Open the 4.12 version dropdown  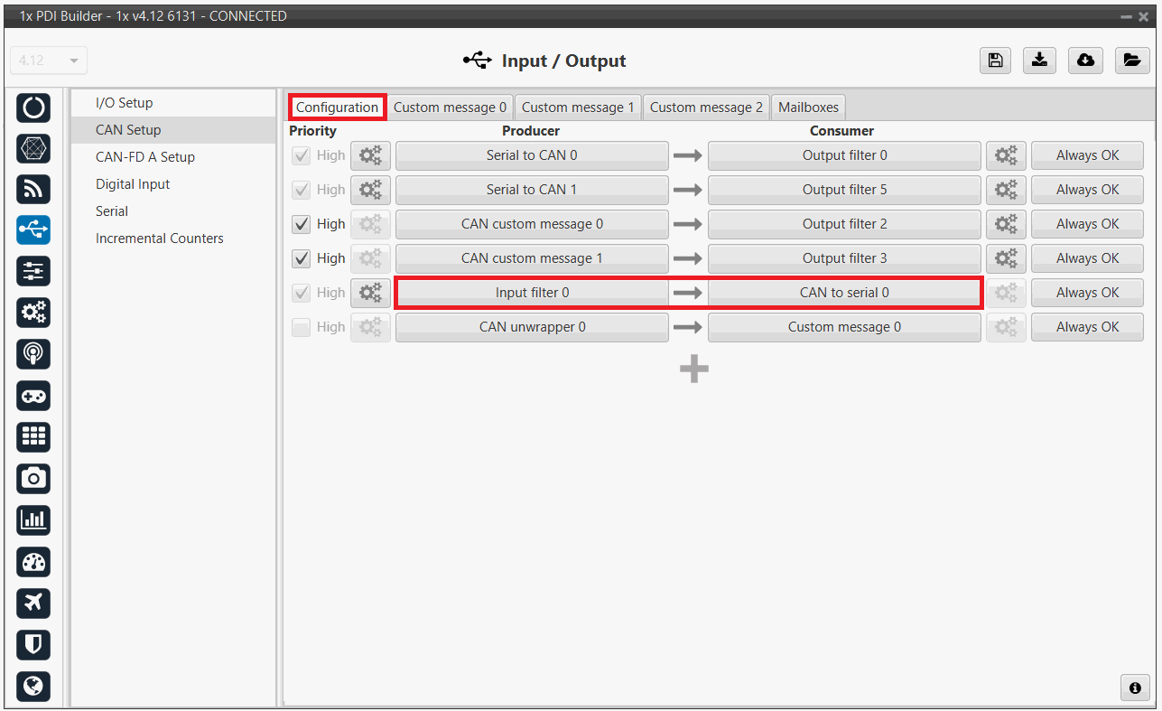tap(49, 61)
